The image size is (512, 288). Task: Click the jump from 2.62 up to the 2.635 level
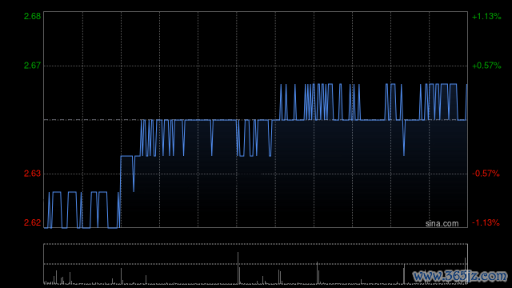coord(121,192)
